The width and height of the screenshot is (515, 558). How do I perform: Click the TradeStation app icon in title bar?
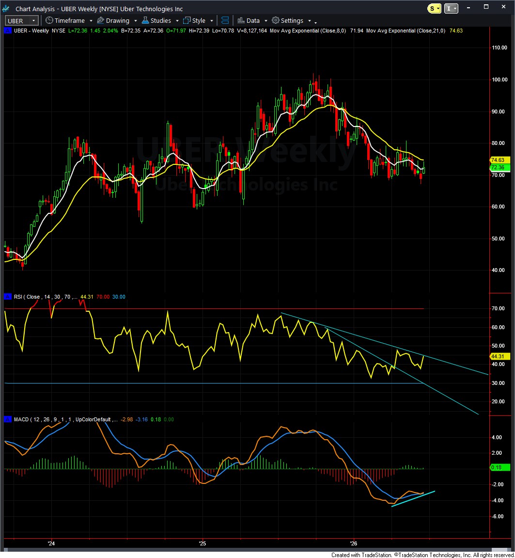coord(6,9)
